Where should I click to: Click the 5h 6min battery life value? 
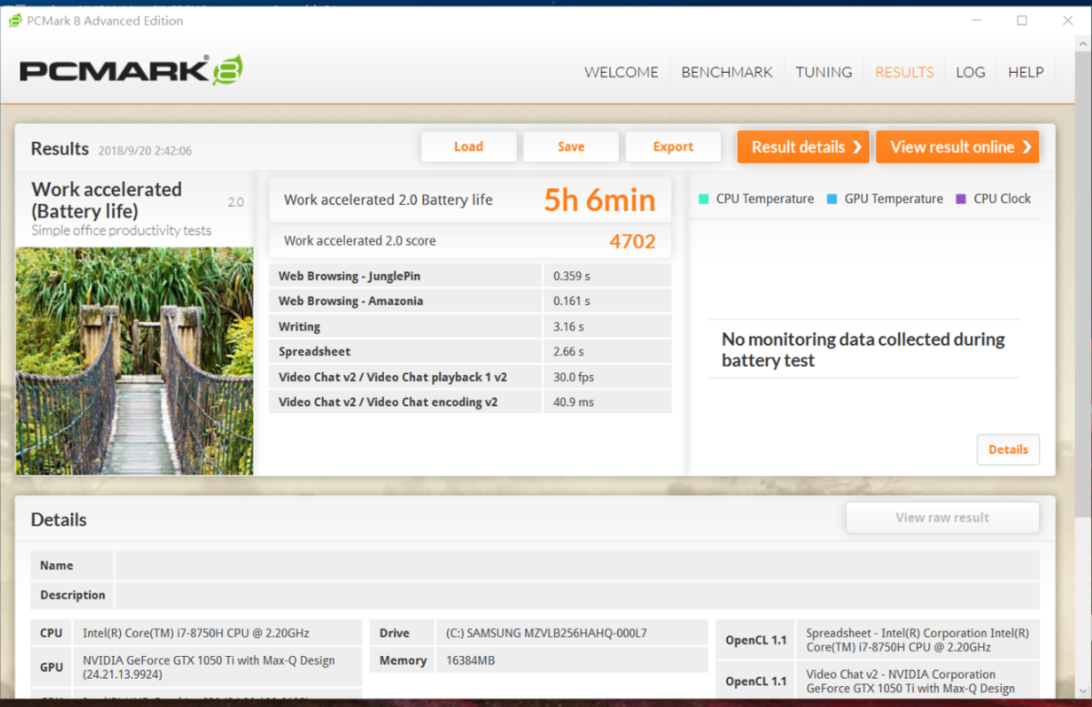coord(600,200)
